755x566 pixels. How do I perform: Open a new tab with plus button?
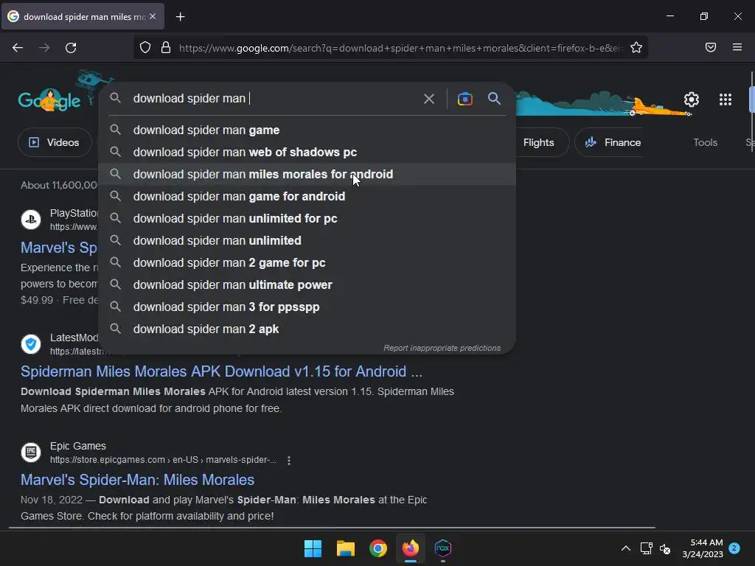tap(180, 17)
